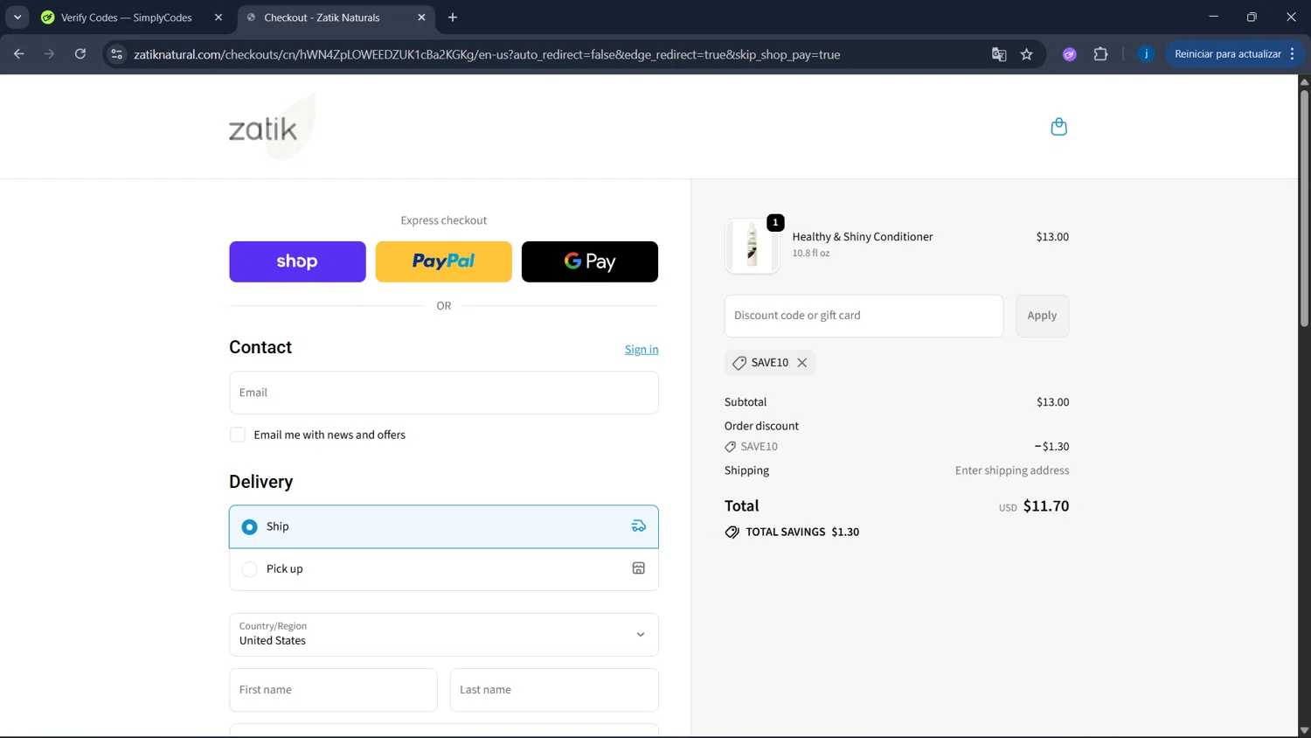Click the page vertical scrollbar

[x=1304, y=210]
